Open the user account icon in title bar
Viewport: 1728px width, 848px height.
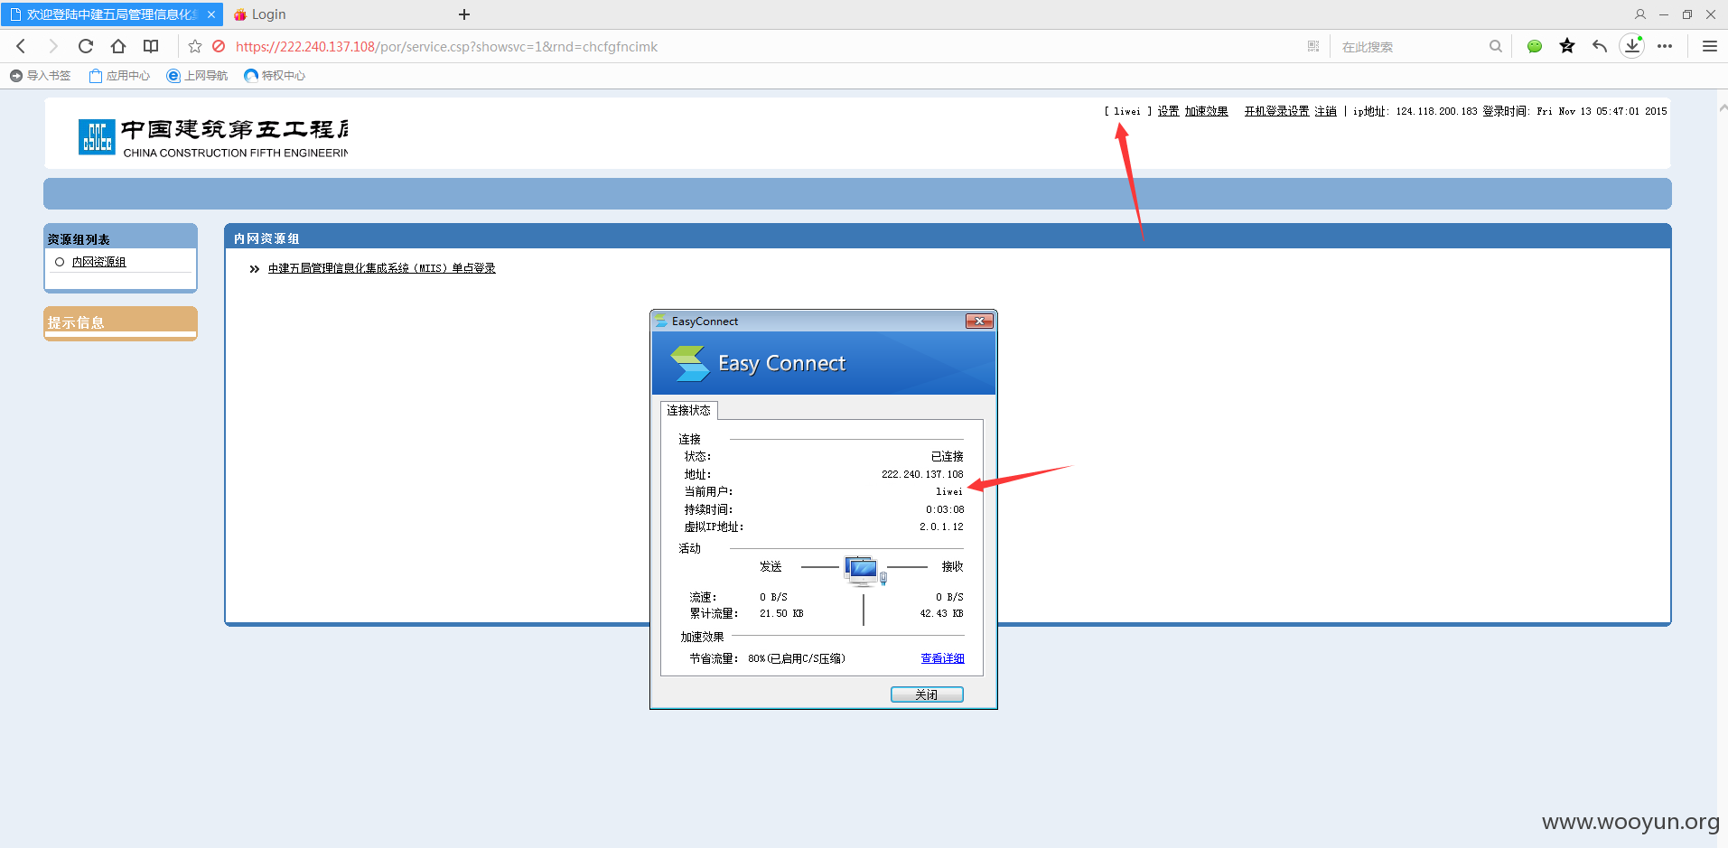tap(1640, 14)
